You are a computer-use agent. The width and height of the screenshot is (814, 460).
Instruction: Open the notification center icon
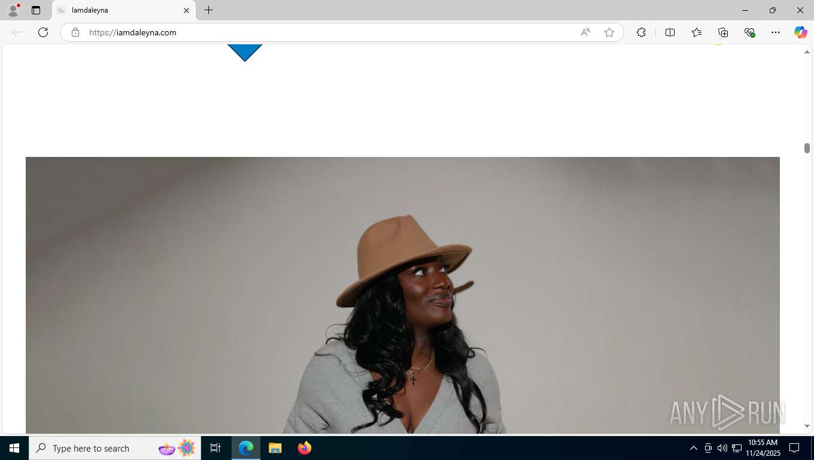794,448
